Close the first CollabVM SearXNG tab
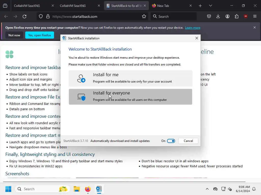The width and height of the screenshot is (261, 195). 53,6
